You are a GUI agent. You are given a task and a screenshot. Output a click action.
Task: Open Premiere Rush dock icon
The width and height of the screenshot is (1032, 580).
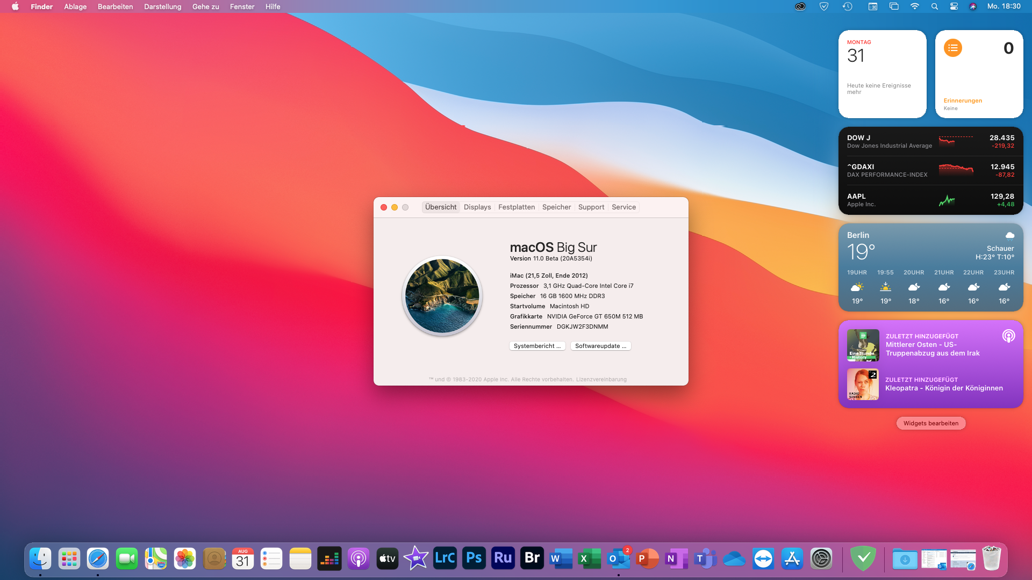[503, 559]
